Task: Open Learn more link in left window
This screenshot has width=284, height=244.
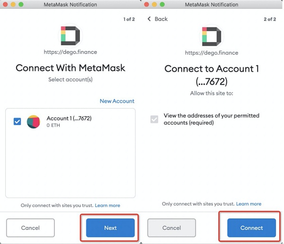Action: tap(107, 206)
